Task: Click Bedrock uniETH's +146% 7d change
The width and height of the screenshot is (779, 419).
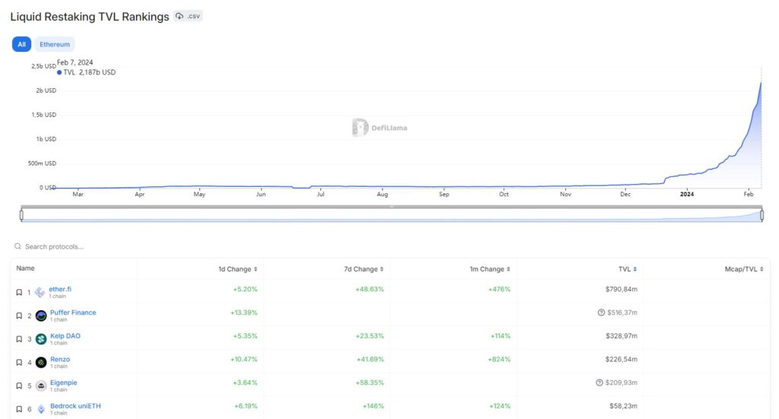Action: coord(373,405)
